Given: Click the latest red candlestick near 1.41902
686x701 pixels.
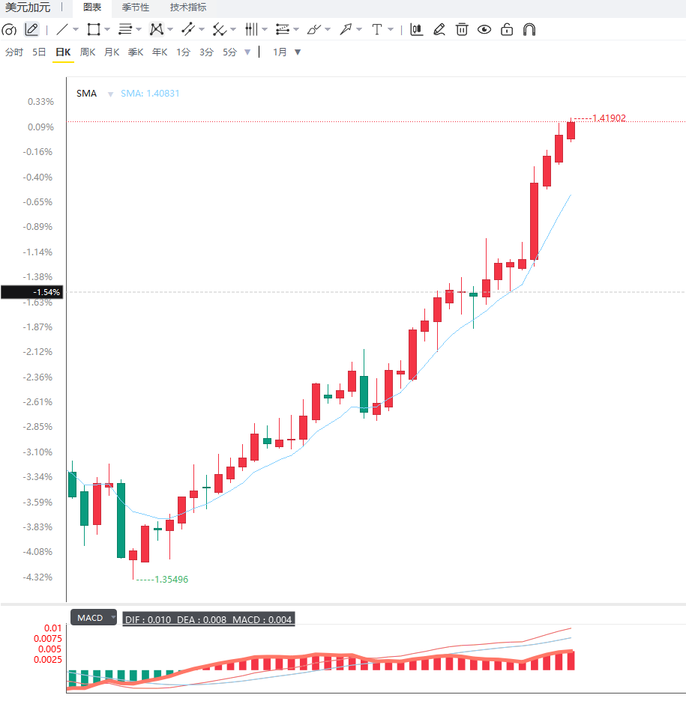Looking at the screenshot, I should [x=571, y=130].
